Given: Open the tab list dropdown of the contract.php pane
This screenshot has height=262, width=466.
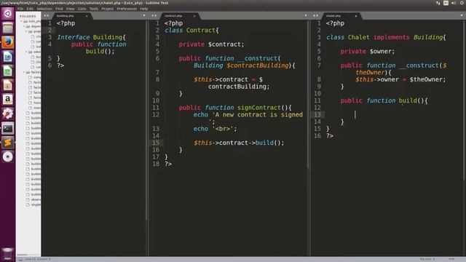Looking at the screenshot, I should (x=306, y=16).
